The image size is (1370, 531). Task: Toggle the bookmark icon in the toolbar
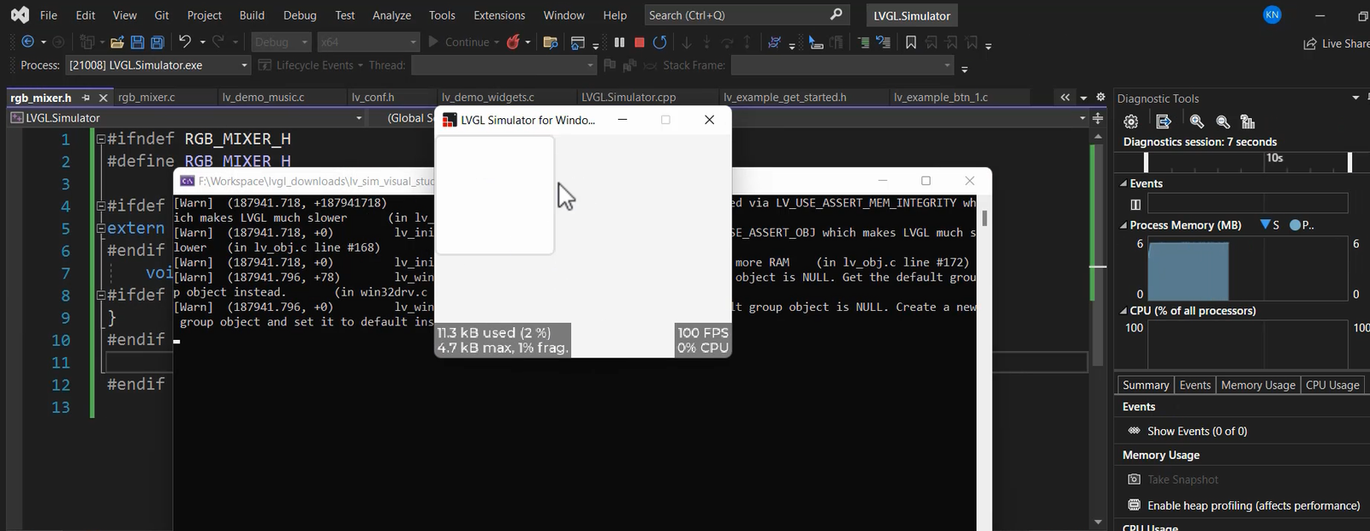(910, 42)
